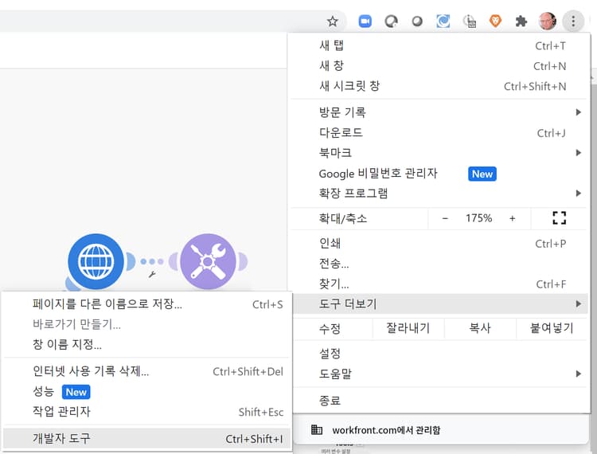
Task: Select 종료 menu item
Action: pyautogui.click(x=440, y=401)
